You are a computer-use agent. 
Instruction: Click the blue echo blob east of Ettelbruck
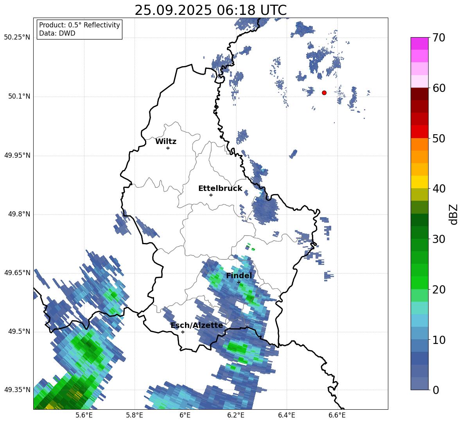click(265, 208)
